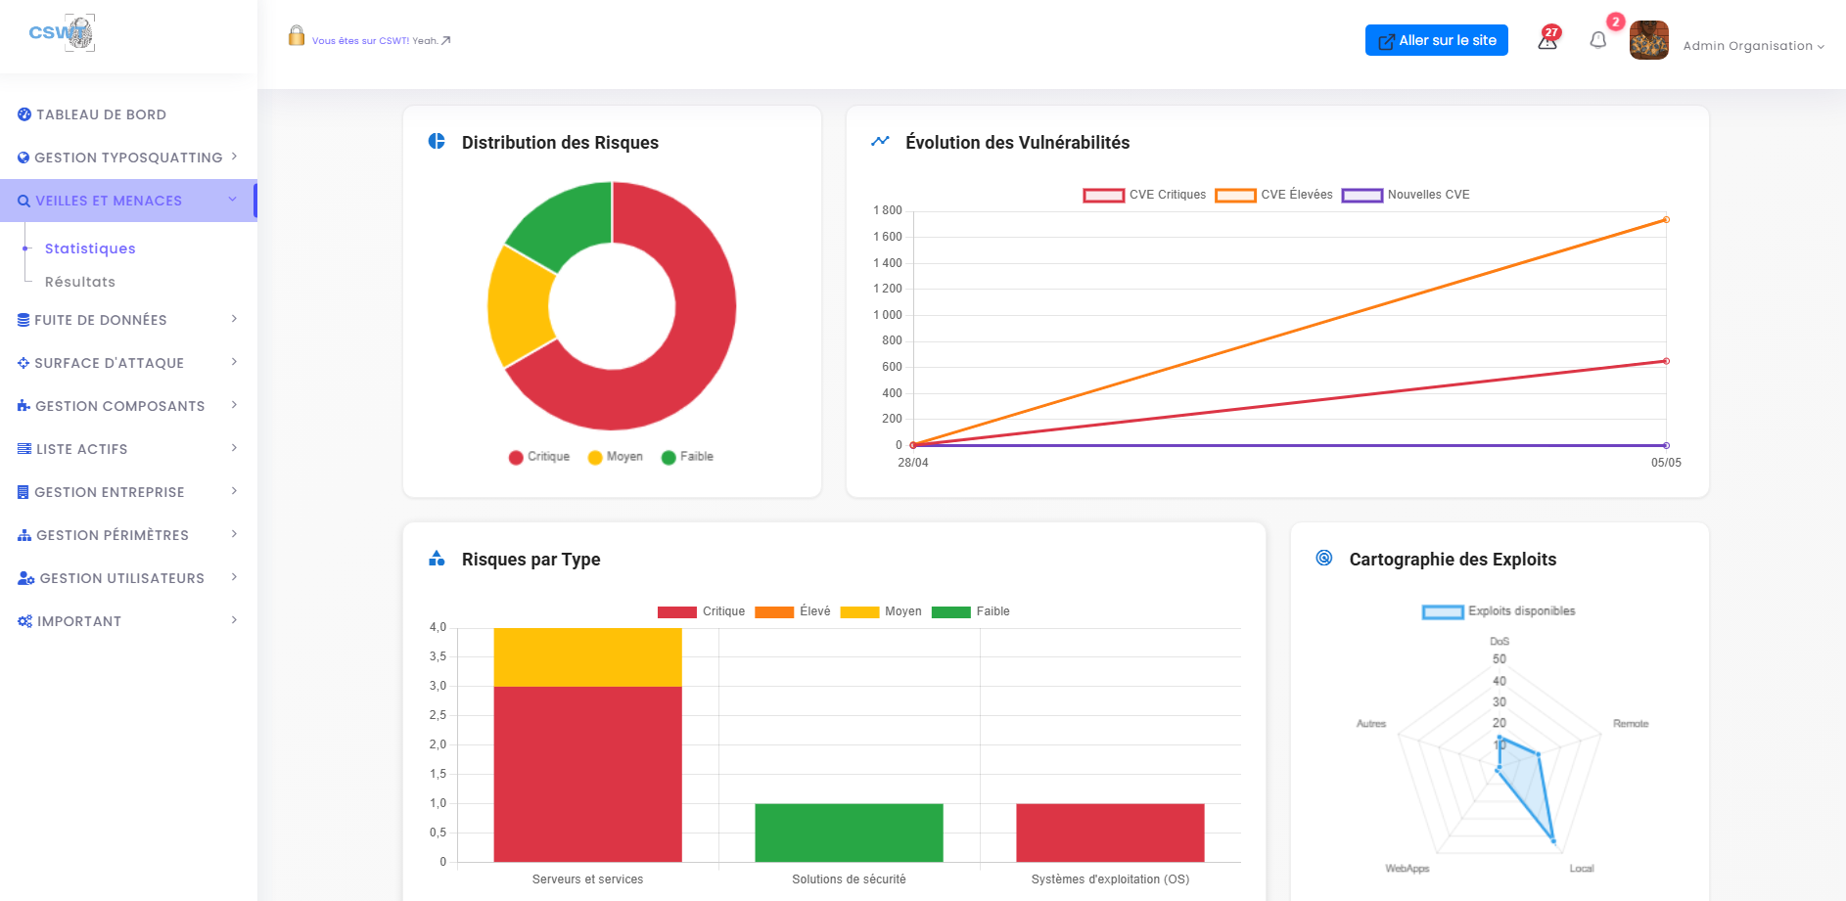Hide the Moyen series in the donut legend

pos(615,456)
